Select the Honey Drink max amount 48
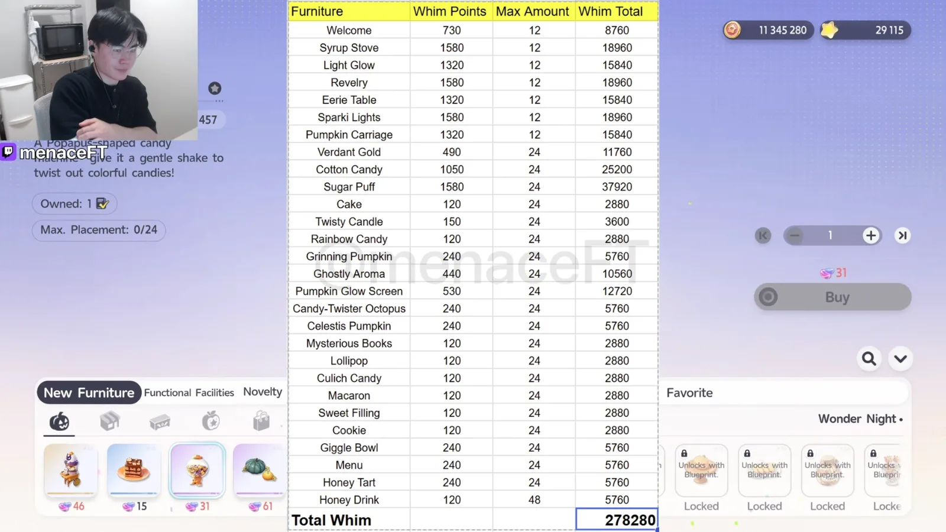 click(x=534, y=500)
